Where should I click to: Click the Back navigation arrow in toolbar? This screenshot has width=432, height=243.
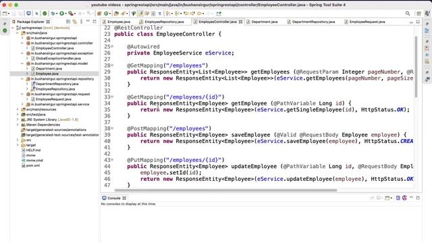[198, 13]
